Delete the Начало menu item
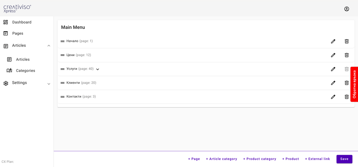Image resolution: width=358 pixels, height=167 pixels. (346, 41)
